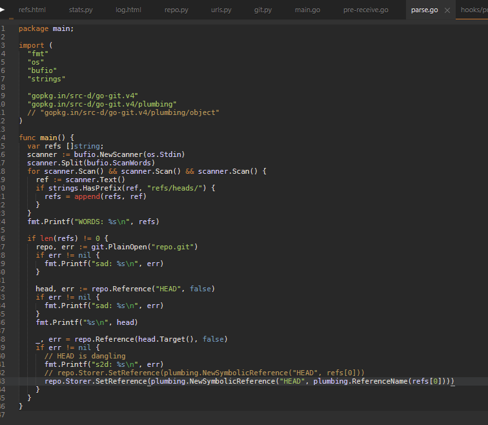488x425 pixels.
Task: Click the git.PlainOpen("repo.git") call
Action: coord(129,247)
